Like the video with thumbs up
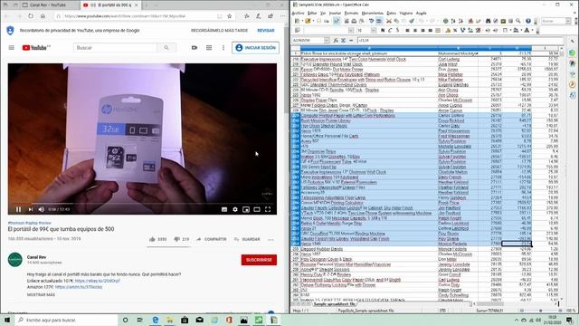Screen dimensions: 579x326 pos(153,239)
